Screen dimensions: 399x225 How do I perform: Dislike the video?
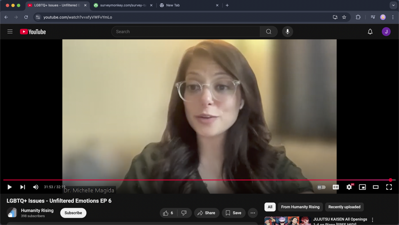(184, 213)
